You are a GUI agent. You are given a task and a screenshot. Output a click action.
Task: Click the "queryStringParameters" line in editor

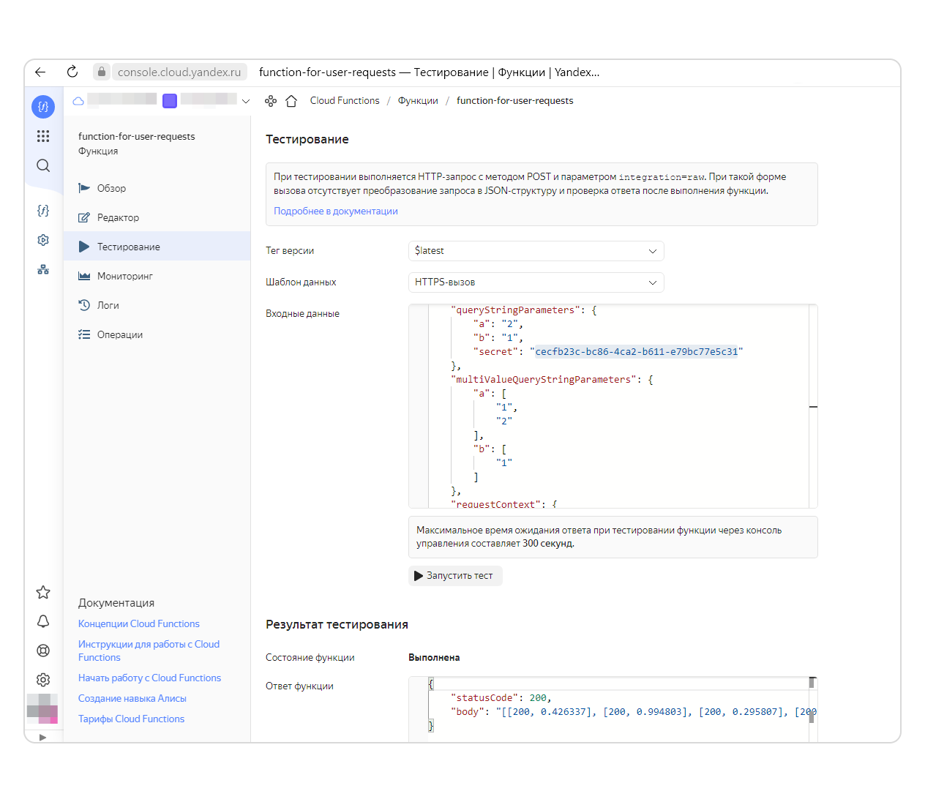(524, 310)
